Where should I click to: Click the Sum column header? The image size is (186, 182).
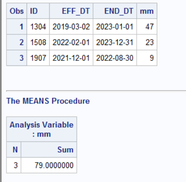click(x=49, y=149)
